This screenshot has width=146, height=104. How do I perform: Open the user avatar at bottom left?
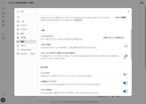pos(3,100)
